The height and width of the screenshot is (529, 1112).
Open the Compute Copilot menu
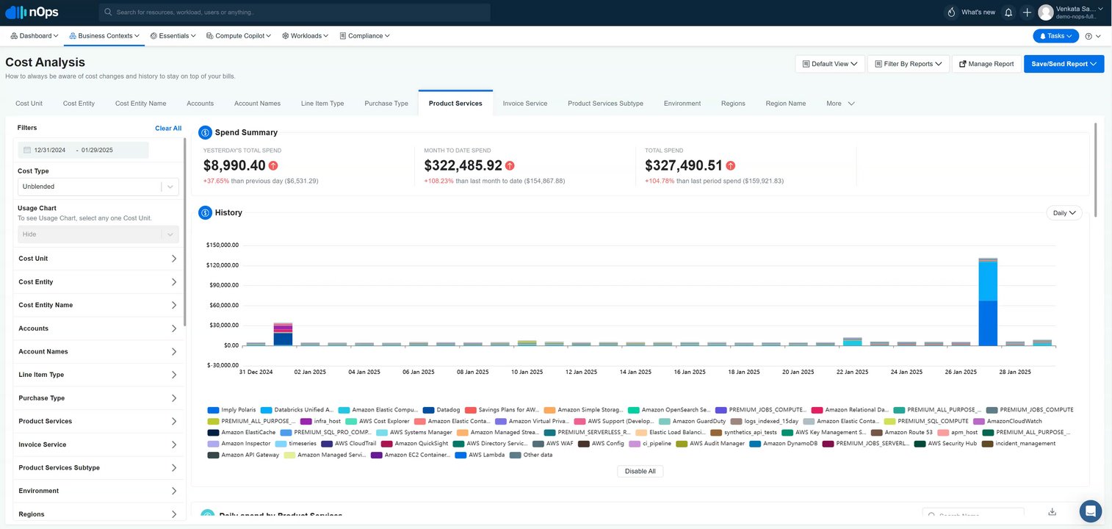tap(239, 36)
